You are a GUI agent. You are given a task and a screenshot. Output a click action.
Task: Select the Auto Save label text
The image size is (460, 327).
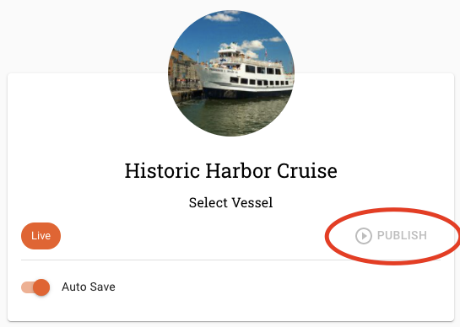(89, 287)
